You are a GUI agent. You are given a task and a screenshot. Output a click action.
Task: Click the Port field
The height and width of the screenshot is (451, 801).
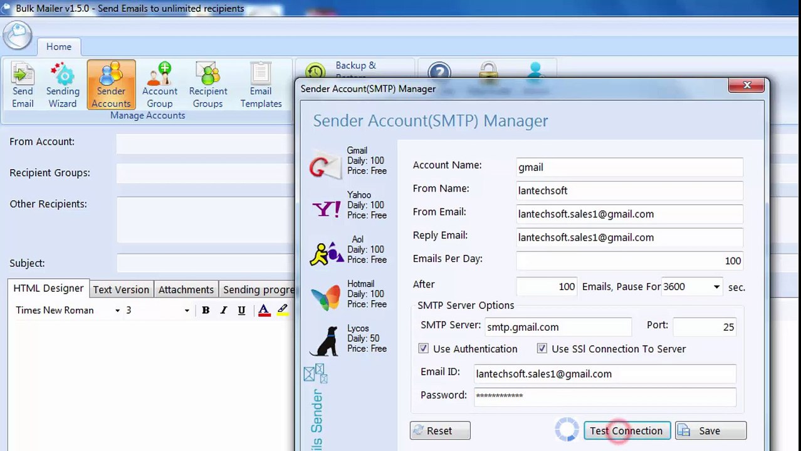[x=704, y=327]
